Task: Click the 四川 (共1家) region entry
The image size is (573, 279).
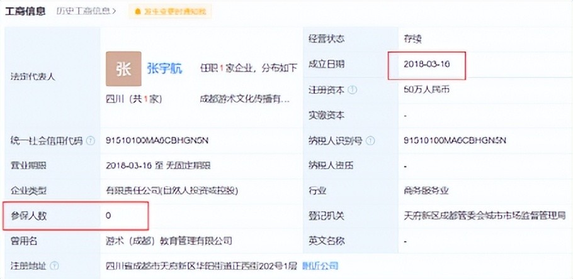Action: [x=133, y=99]
